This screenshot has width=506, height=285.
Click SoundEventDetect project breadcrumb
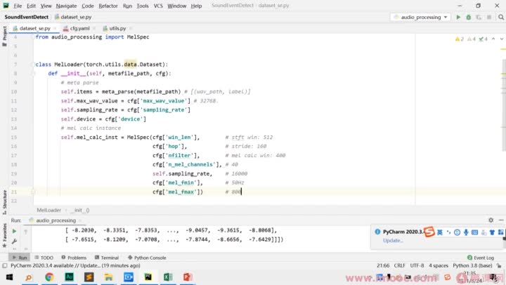click(x=27, y=17)
